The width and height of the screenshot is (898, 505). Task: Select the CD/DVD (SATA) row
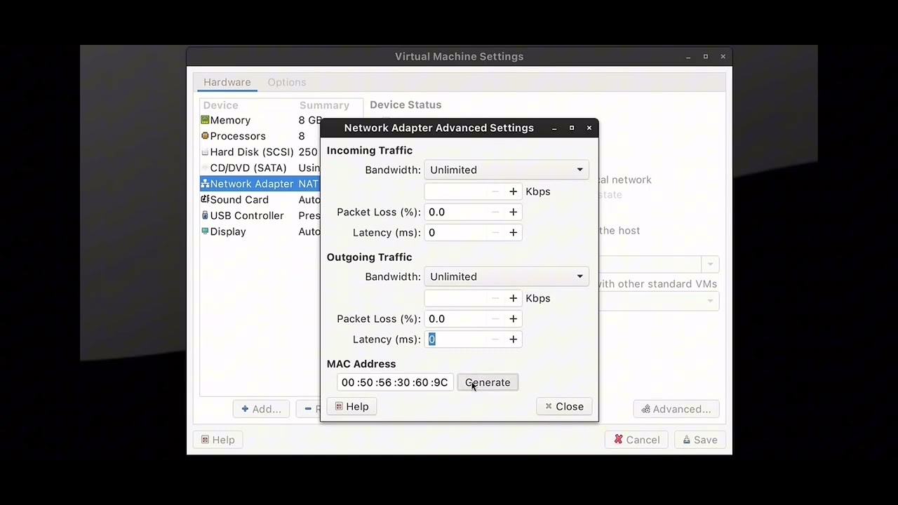tap(260, 168)
